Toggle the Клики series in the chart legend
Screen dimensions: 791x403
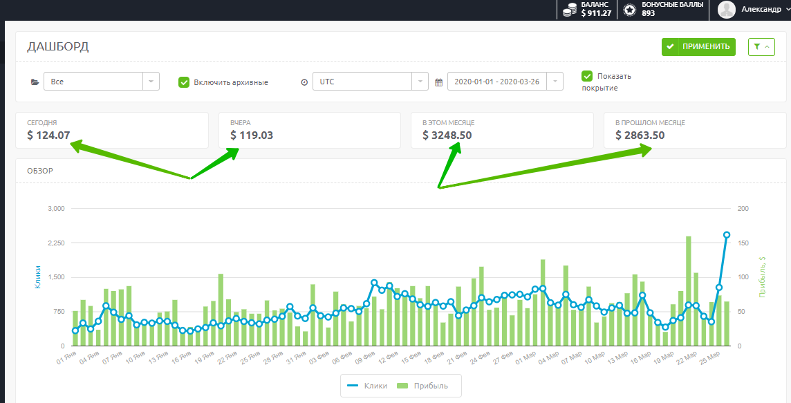click(368, 386)
